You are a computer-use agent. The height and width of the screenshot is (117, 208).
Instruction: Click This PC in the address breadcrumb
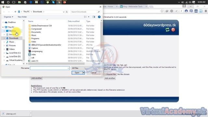(26, 12)
